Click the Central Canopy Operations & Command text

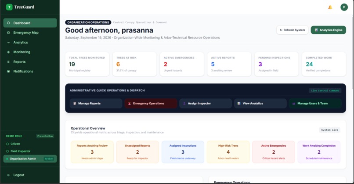[140, 22]
